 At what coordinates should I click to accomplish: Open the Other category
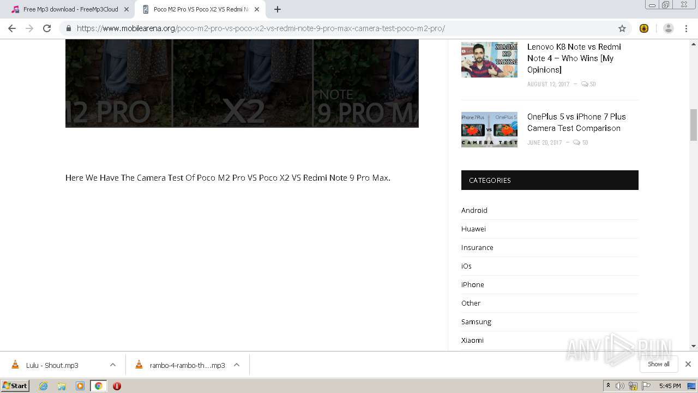point(471,303)
